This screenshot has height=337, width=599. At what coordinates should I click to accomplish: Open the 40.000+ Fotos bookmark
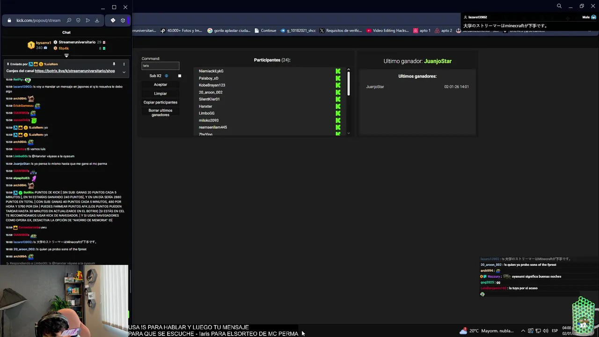182,30
